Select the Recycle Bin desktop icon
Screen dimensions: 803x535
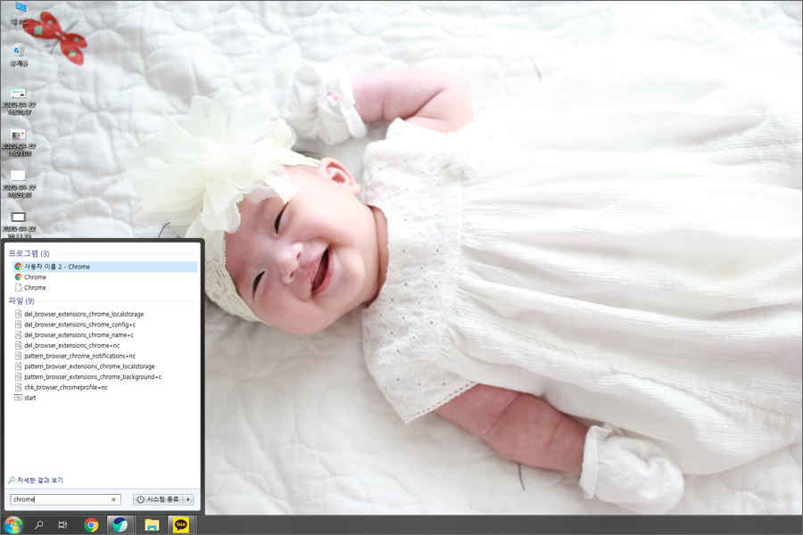pos(19,54)
